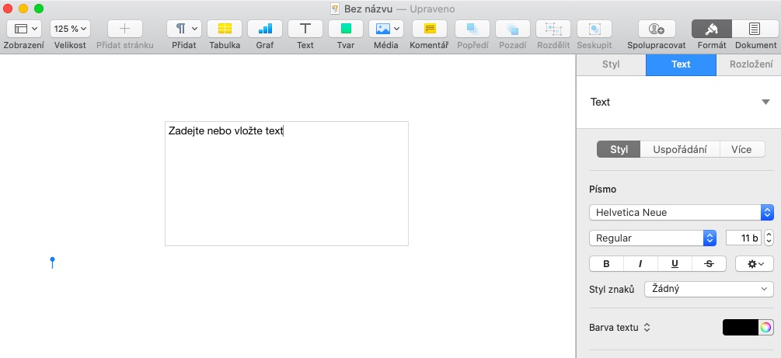Open the color wheel picker
781x358 pixels.
766,327
